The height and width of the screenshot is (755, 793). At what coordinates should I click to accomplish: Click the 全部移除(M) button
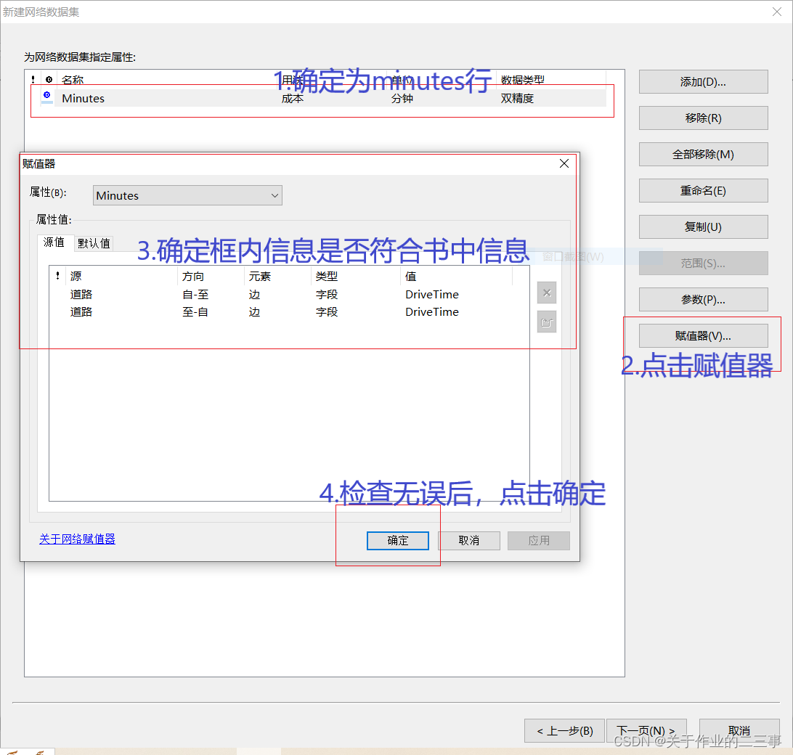(702, 154)
